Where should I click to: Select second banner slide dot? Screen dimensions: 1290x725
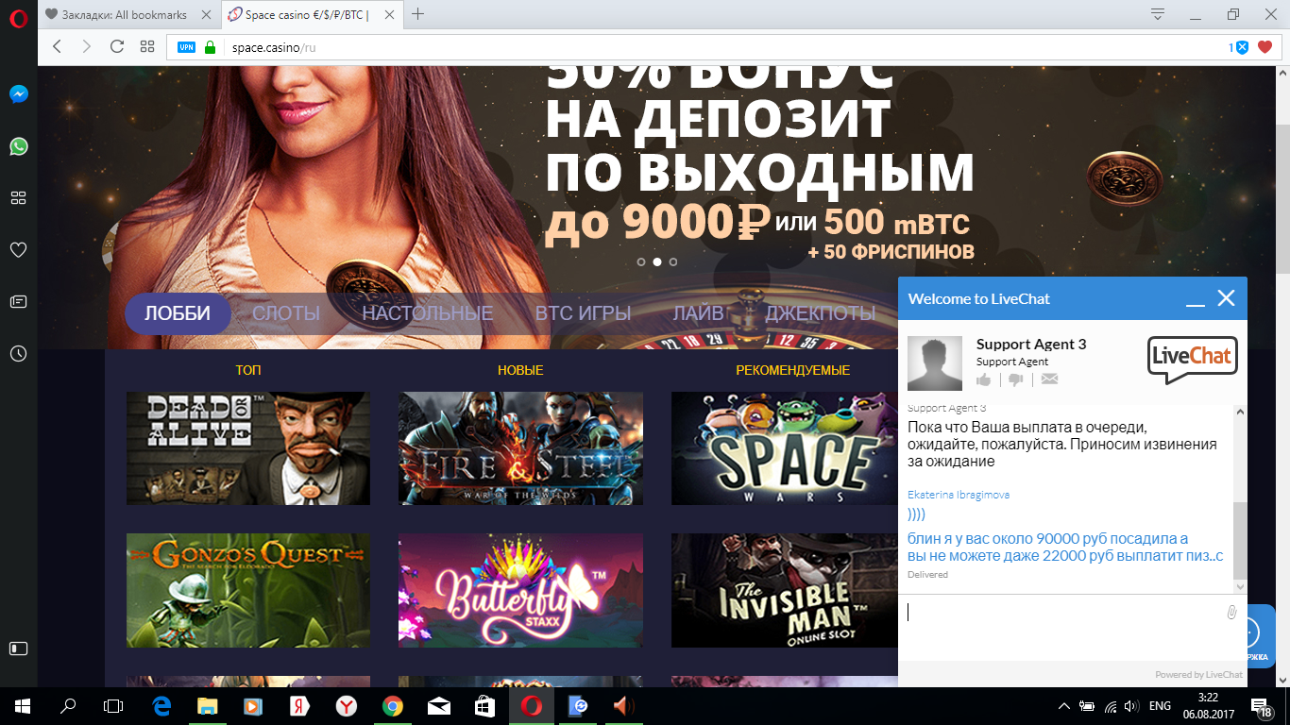[x=657, y=261]
